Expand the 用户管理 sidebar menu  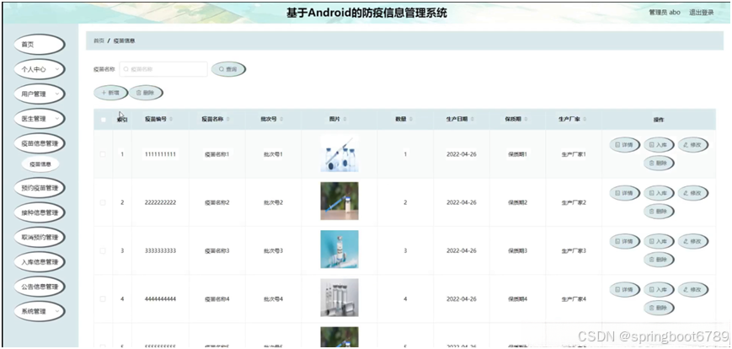[x=40, y=94]
